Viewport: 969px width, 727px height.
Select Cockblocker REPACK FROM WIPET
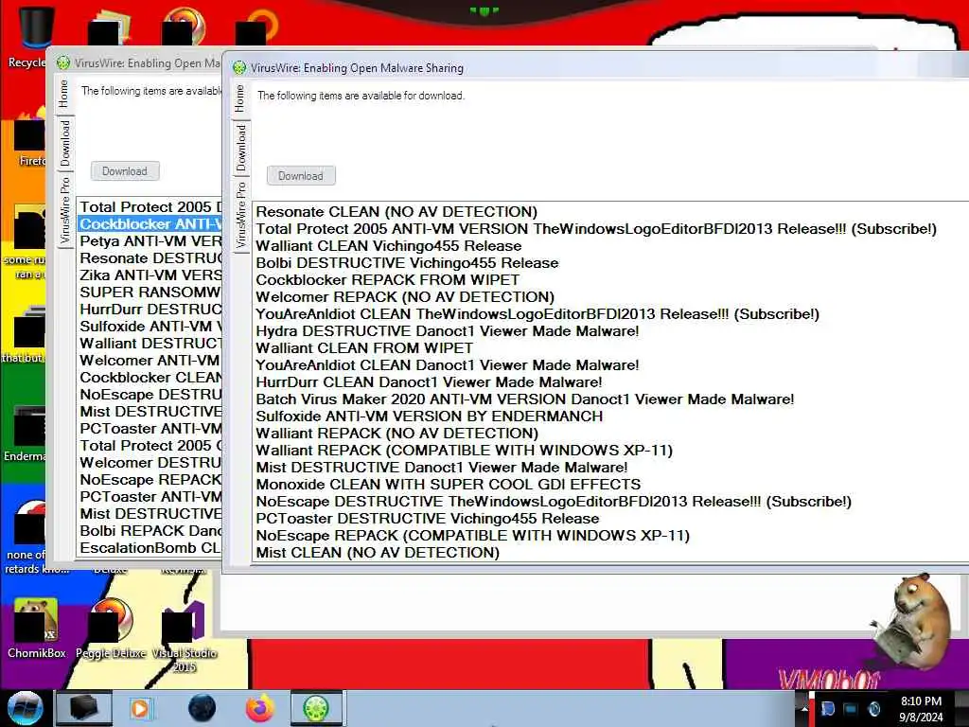click(x=387, y=279)
